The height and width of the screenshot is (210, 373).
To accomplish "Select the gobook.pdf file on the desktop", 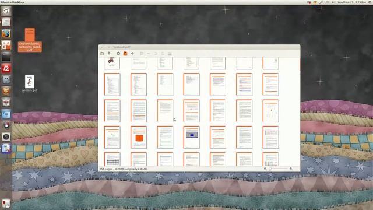I will click(30, 83).
